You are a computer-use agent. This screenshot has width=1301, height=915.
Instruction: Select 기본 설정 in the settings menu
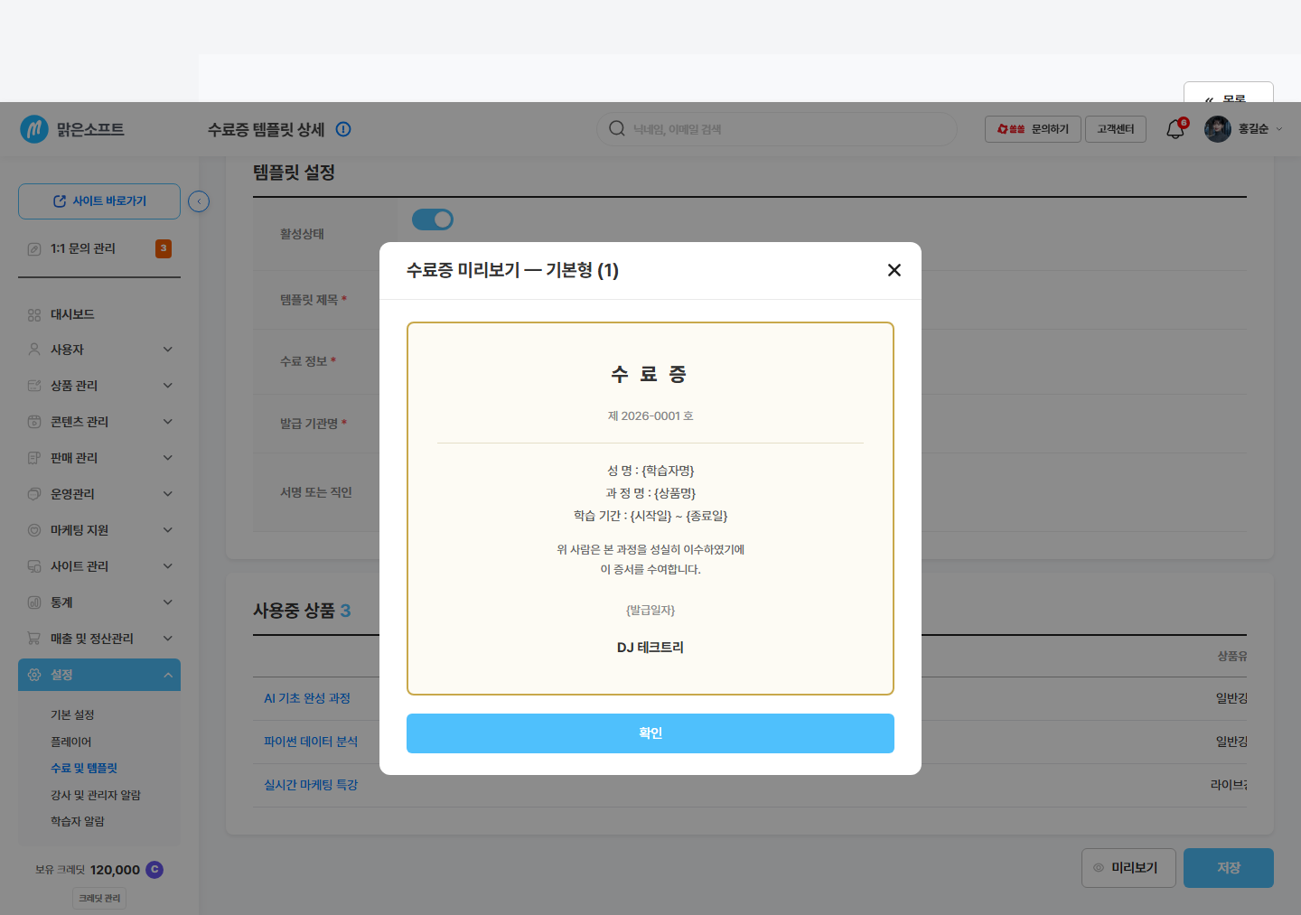point(72,714)
